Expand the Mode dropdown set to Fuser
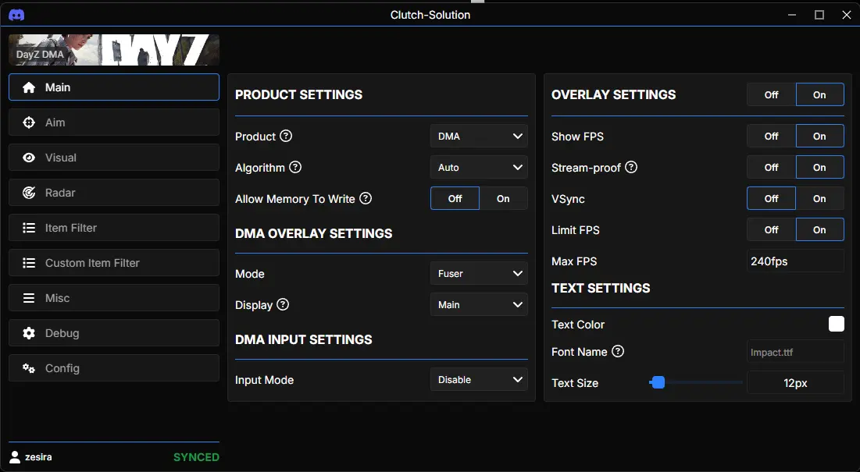Image resolution: width=860 pixels, height=472 pixels. tap(479, 273)
